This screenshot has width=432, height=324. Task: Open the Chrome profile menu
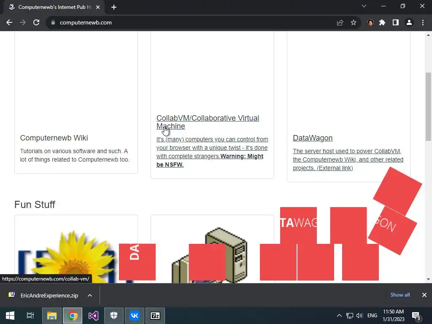click(x=409, y=23)
